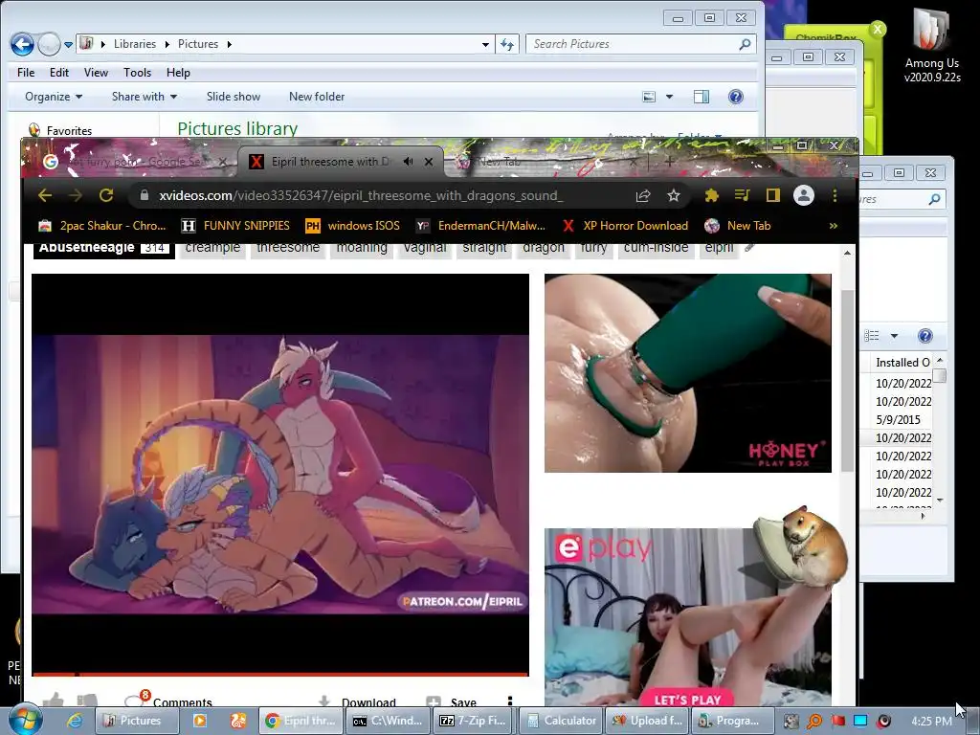This screenshot has height=735, width=980.
Task: Open the XP Horror Download bookmark
Action: [625, 226]
